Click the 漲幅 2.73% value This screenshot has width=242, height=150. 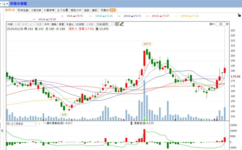coord(86,29)
